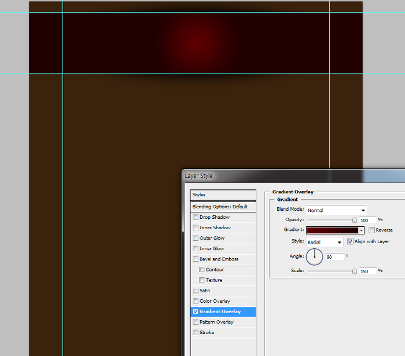Toggle the Inner Glow checkbox
405x356 pixels.
[196, 248]
